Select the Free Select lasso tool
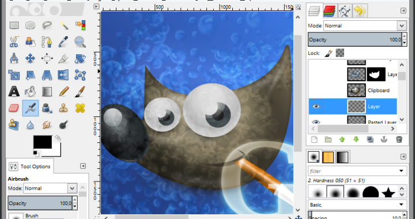Image resolution: width=415 pixels, height=219 pixels. pos(47,25)
